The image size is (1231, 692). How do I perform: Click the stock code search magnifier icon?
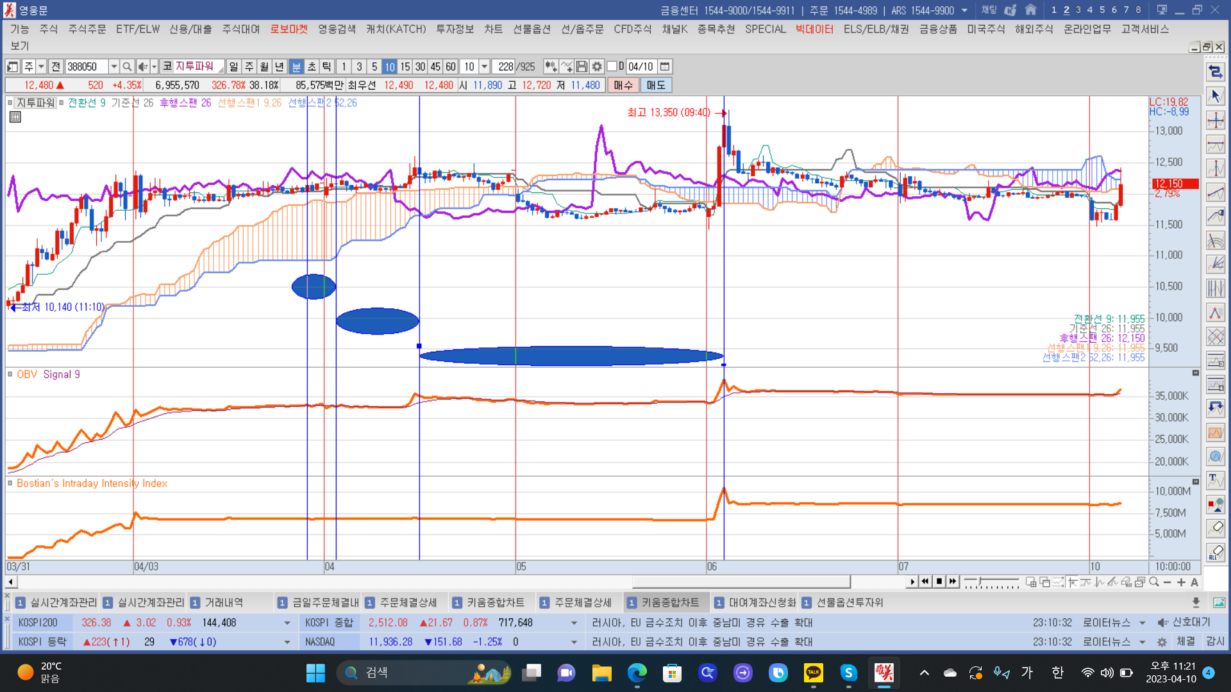point(127,67)
